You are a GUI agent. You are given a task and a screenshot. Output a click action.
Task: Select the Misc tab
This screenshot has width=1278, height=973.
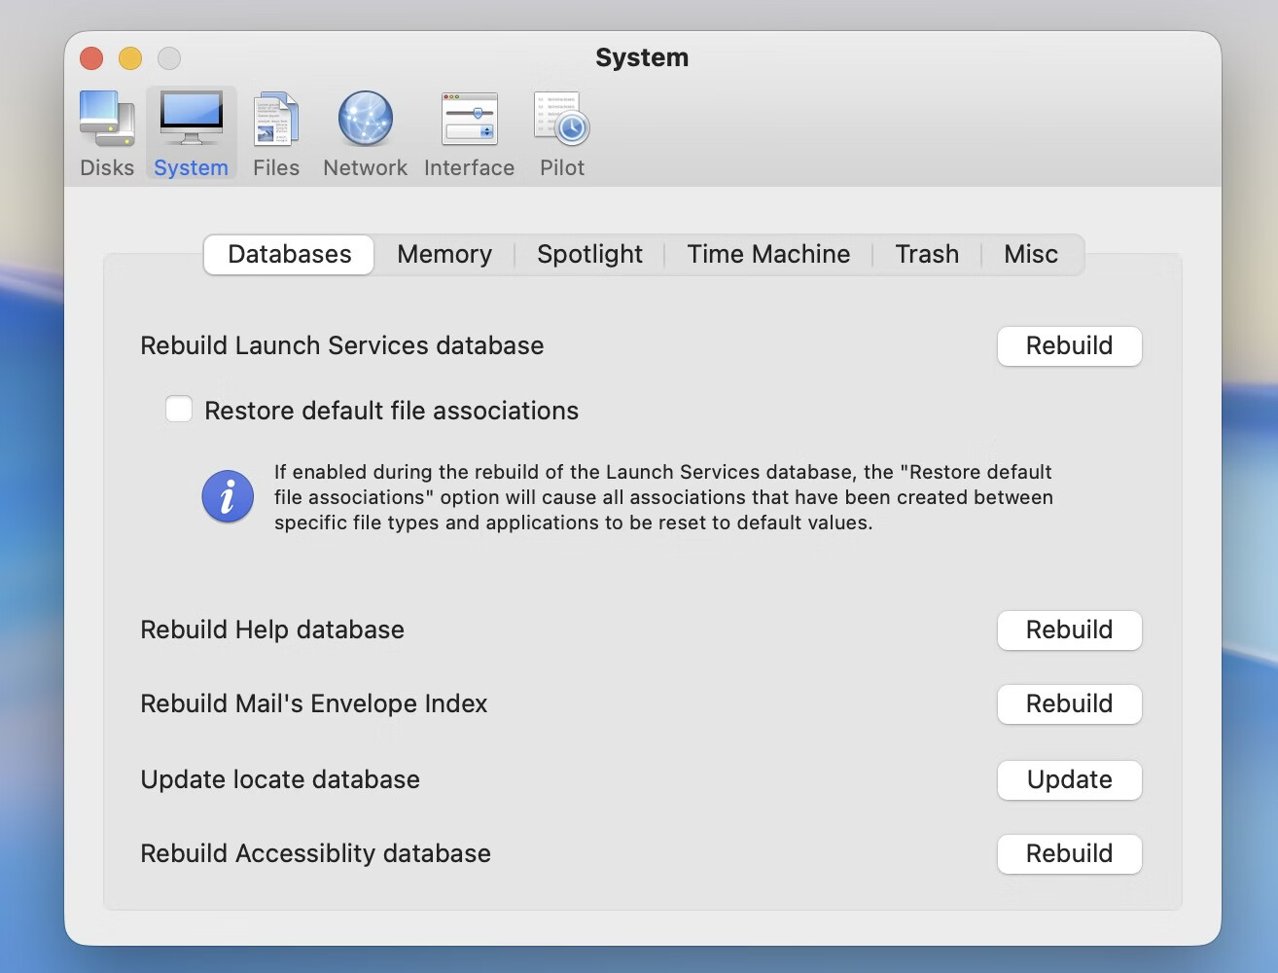pyautogui.click(x=1030, y=254)
